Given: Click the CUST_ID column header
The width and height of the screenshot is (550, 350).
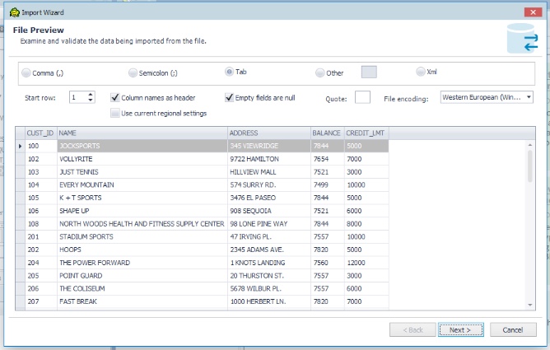Looking at the screenshot, I should pyautogui.click(x=40, y=133).
